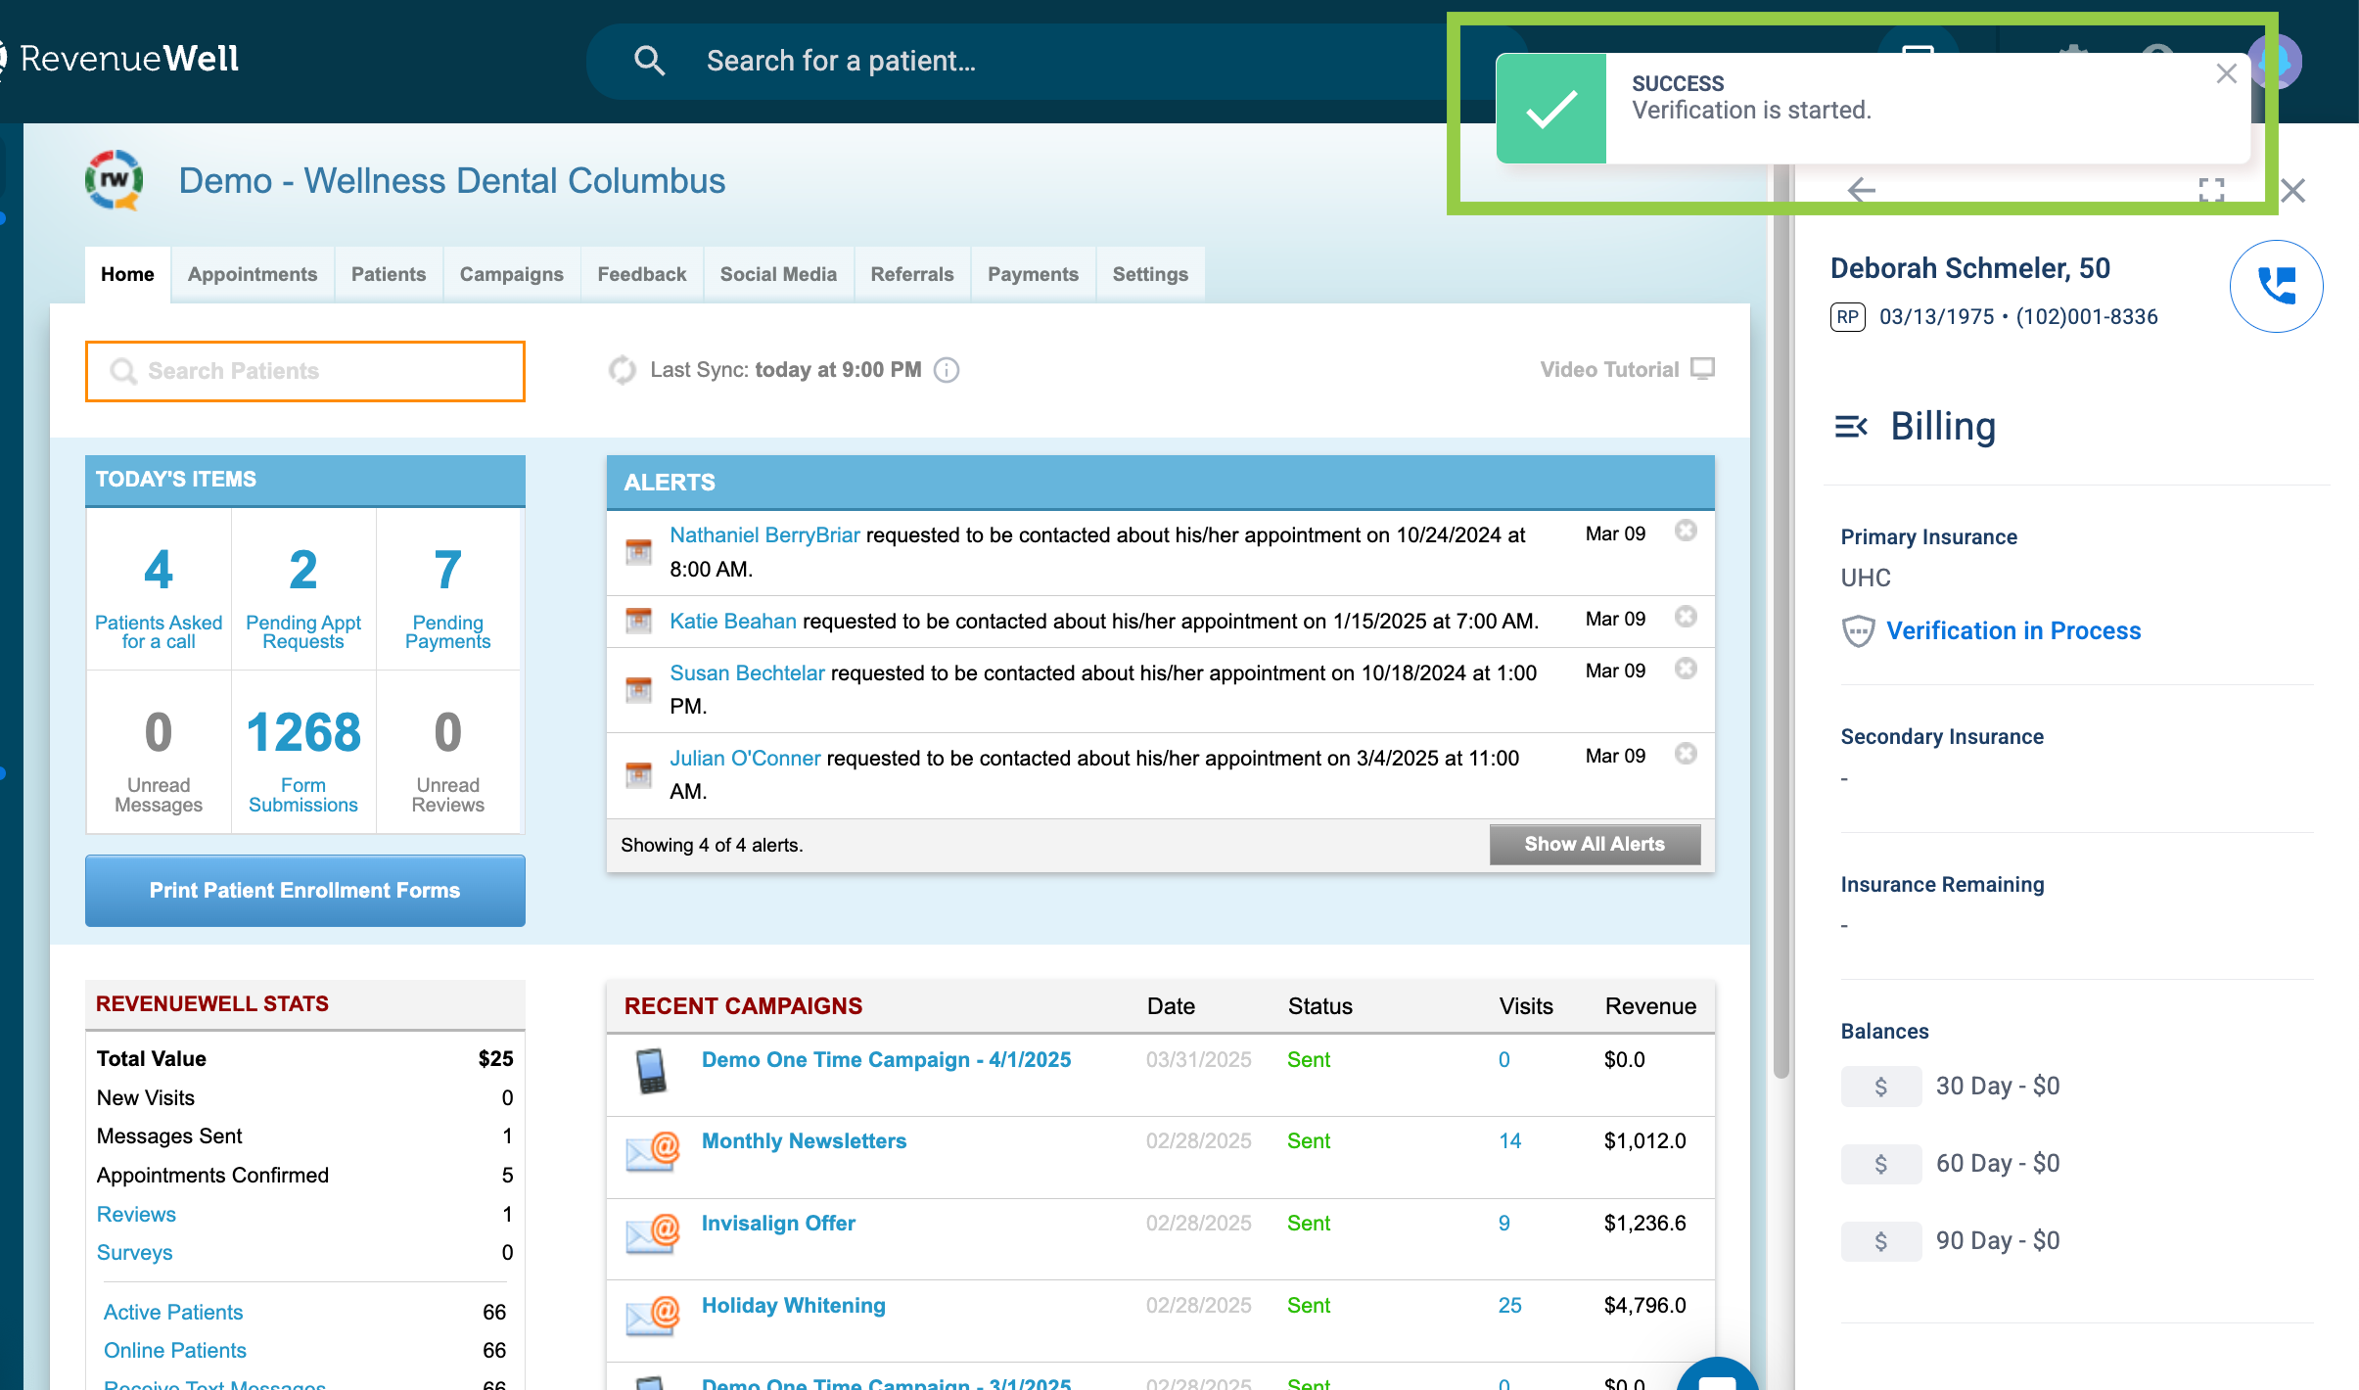Open the Appointments tab
The width and height of the screenshot is (2359, 1390).
click(253, 275)
